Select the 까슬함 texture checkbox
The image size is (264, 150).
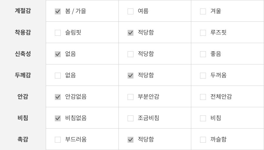tap(203, 140)
